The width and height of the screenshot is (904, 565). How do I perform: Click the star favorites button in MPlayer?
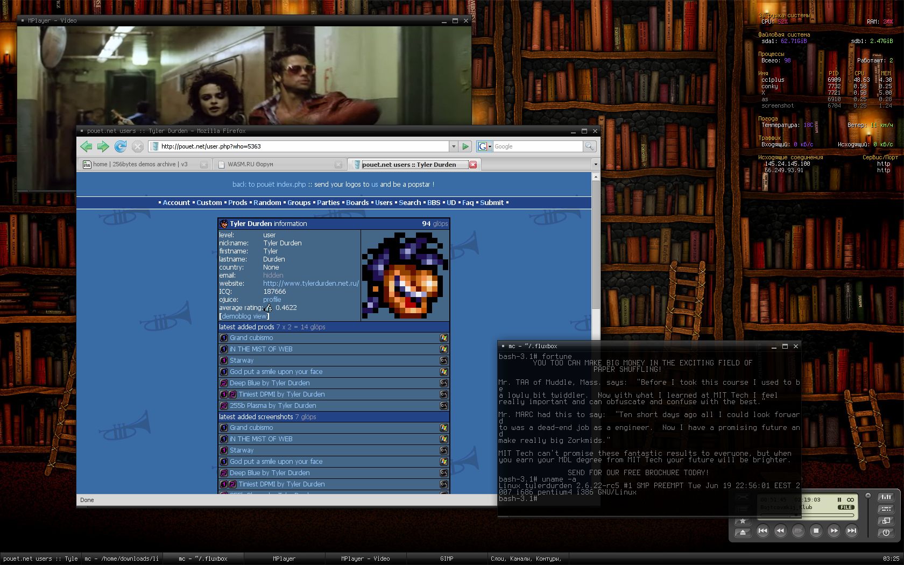pos(743,521)
